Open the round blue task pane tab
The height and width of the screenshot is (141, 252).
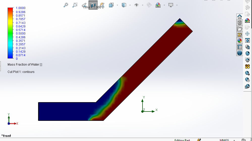(240, 53)
